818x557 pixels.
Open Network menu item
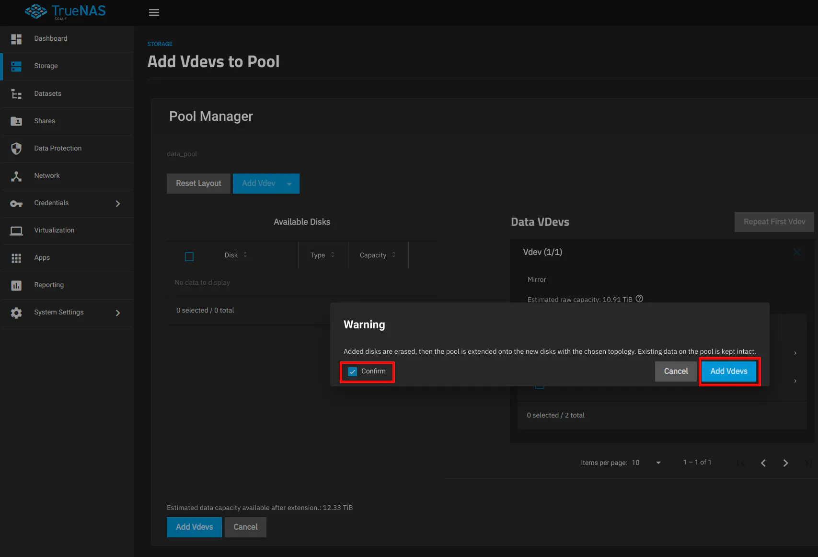point(68,176)
